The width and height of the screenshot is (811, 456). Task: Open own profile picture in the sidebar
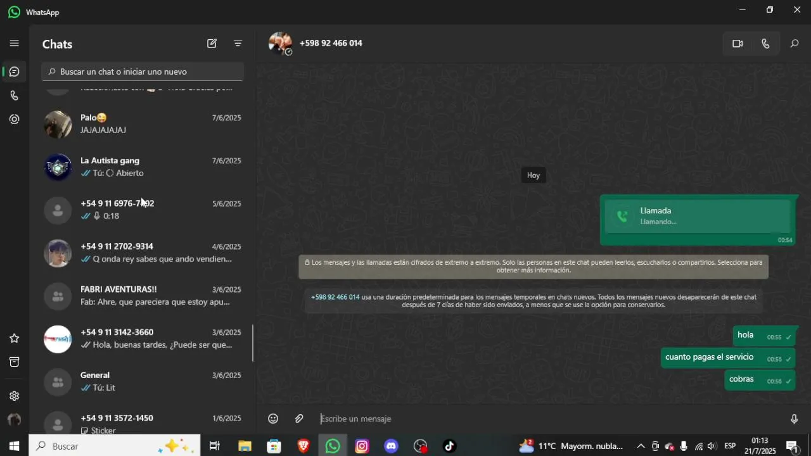pos(14,419)
